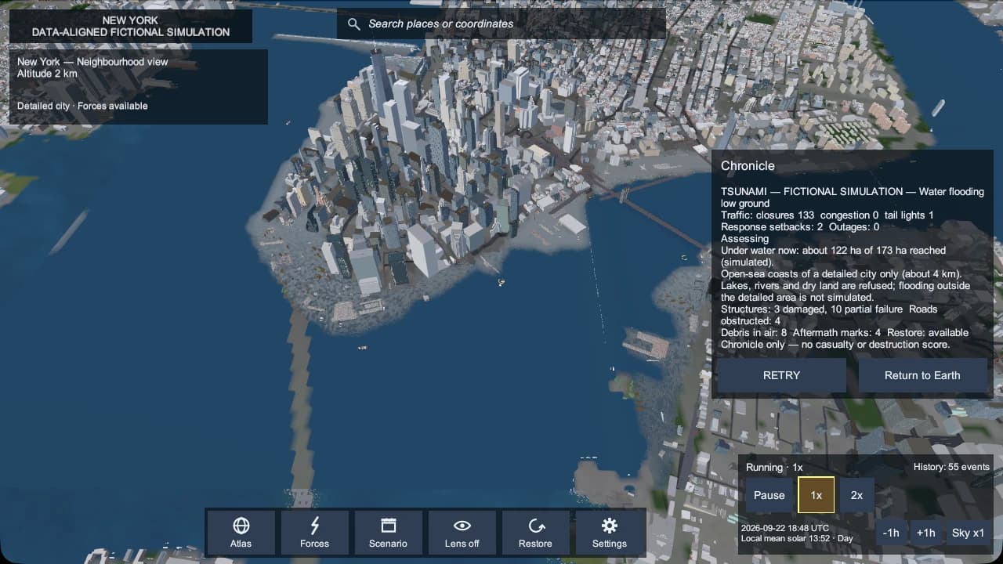
Task: Select 1x simulation speed
Action: tap(817, 495)
